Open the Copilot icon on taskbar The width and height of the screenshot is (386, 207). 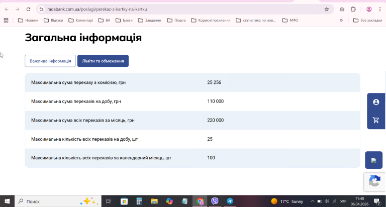click(x=169, y=201)
